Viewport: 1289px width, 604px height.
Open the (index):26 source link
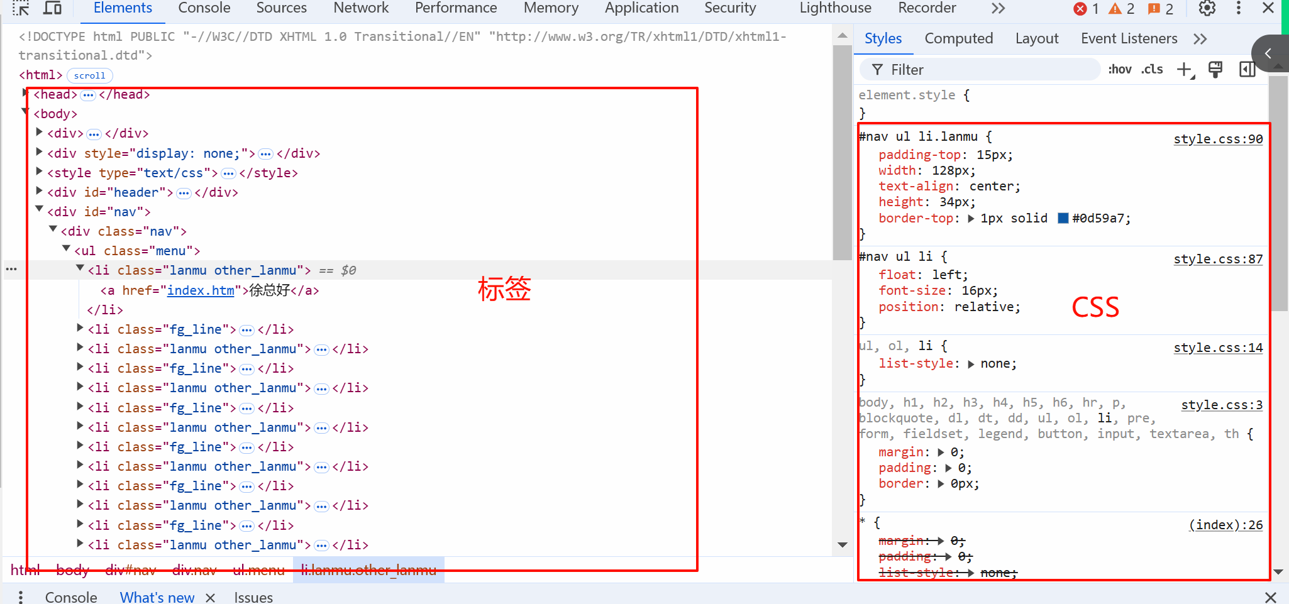coord(1225,525)
